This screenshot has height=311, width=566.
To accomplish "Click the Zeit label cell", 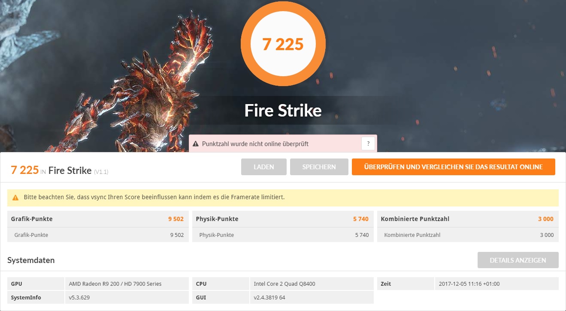I will coord(406,284).
